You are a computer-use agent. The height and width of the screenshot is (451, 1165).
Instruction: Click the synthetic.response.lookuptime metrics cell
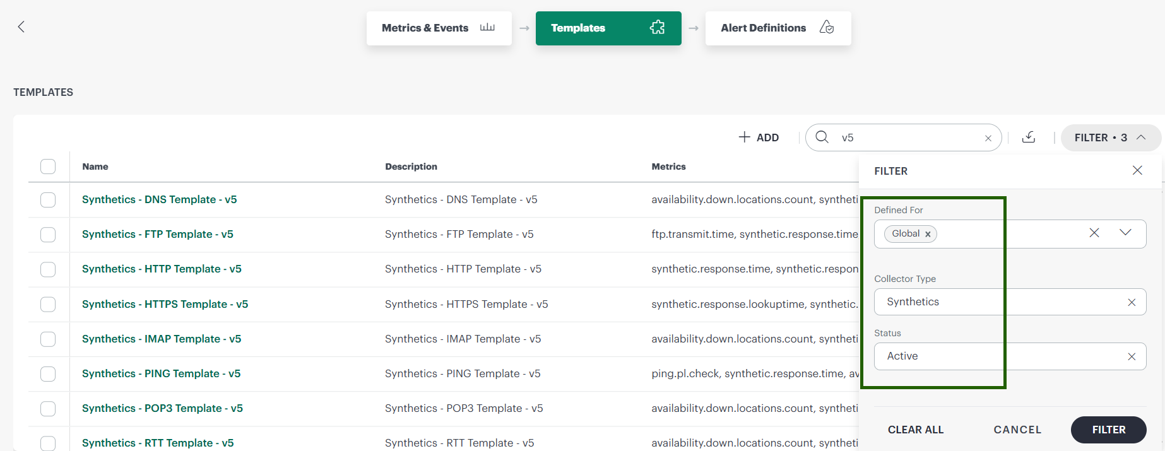(755, 304)
